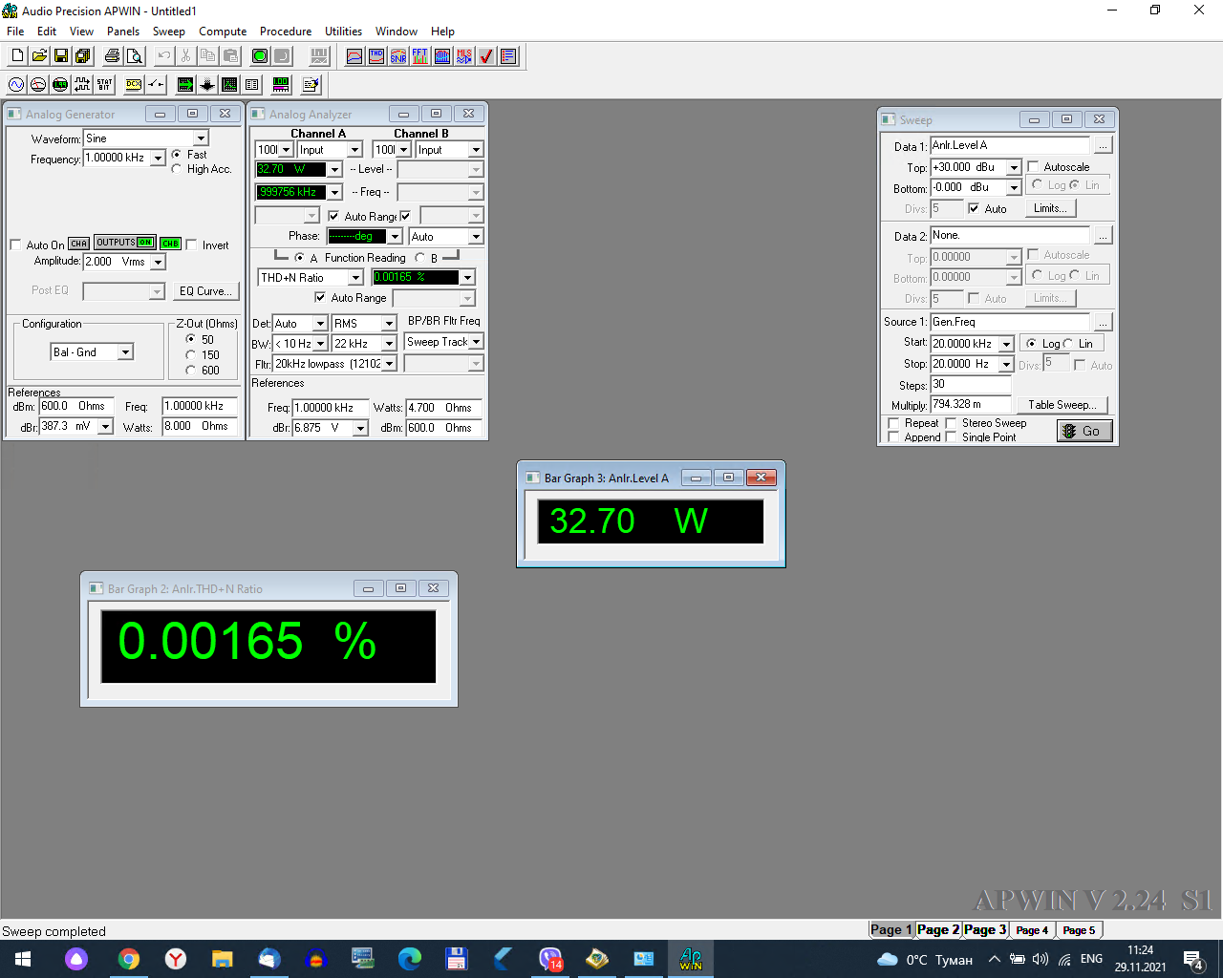The height and width of the screenshot is (978, 1223).
Task: Switch to Page 5 tab
Action: [x=1079, y=929]
